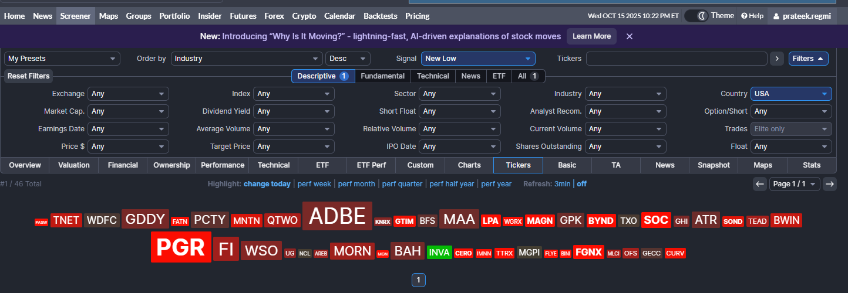Open the Backtests item in top navigation
Image resolution: width=848 pixels, height=293 pixels.
point(380,16)
